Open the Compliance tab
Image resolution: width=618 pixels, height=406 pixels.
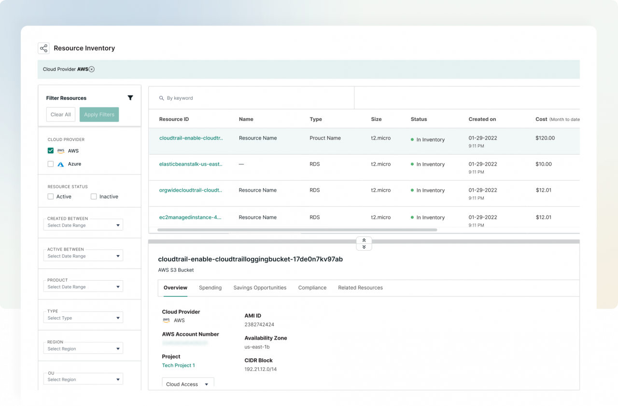[312, 287]
